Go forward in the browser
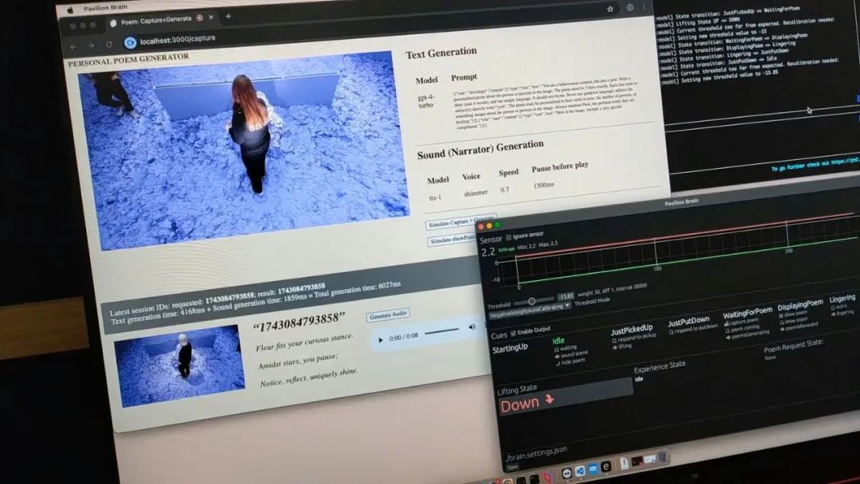The image size is (860, 484). [91, 46]
